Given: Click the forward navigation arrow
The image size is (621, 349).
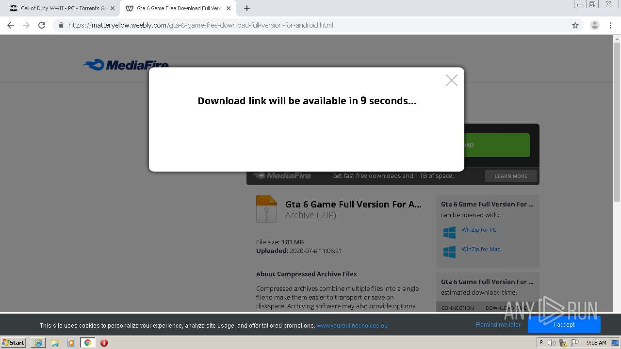Looking at the screenshot, I should (26, 25).
